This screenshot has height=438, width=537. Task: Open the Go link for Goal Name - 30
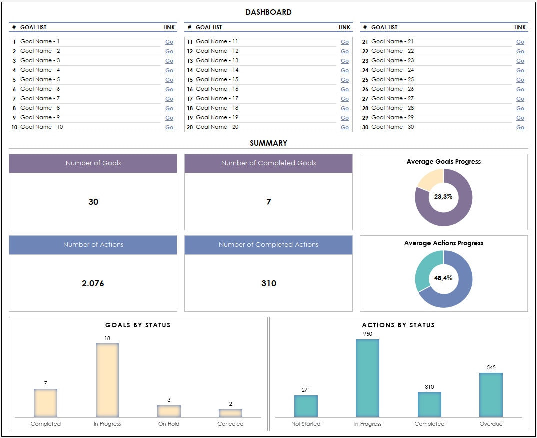(520, 127)
